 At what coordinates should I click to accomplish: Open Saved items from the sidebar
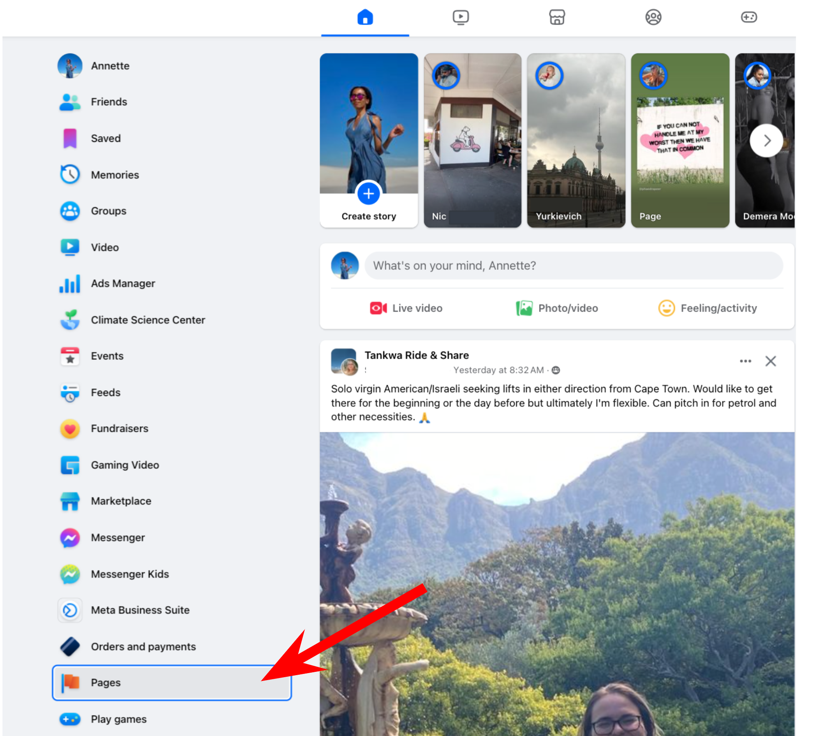[x=105, y=138]
